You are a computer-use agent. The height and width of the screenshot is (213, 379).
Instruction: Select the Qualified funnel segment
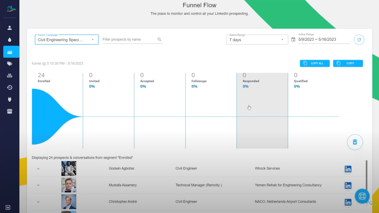tap(314, 110)
